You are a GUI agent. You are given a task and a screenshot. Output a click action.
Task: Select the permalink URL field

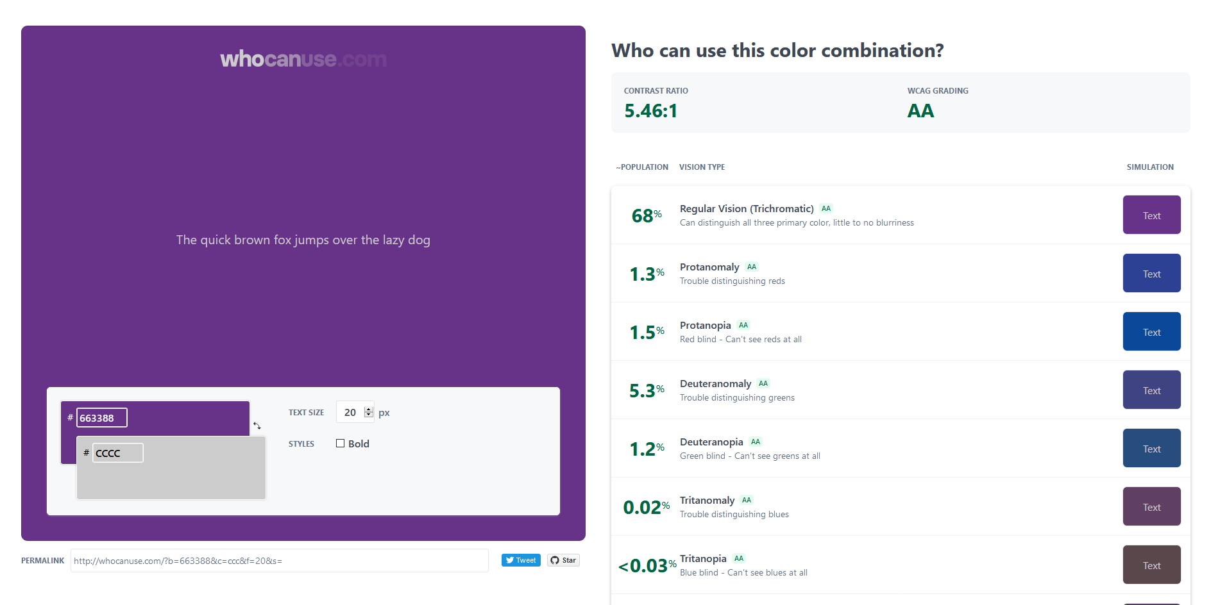point(279,561)
